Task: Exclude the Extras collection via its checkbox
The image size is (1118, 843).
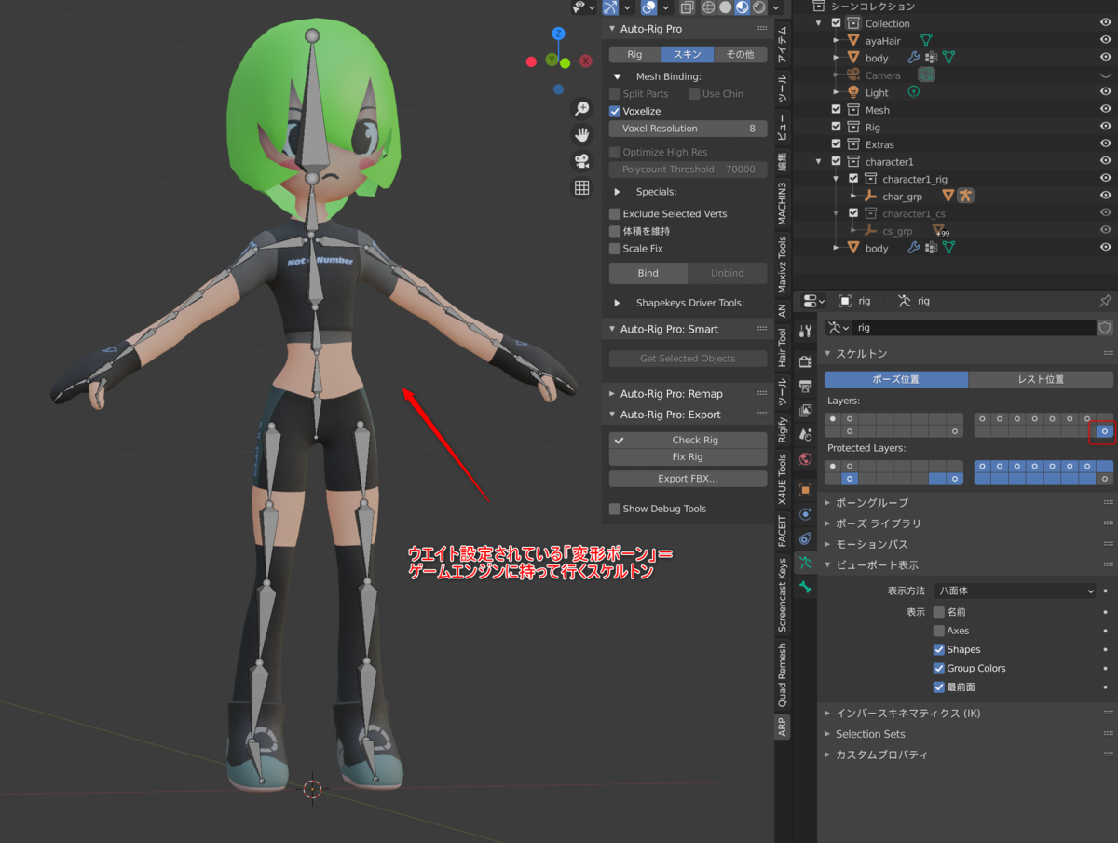Action: [x=836, y=144]
